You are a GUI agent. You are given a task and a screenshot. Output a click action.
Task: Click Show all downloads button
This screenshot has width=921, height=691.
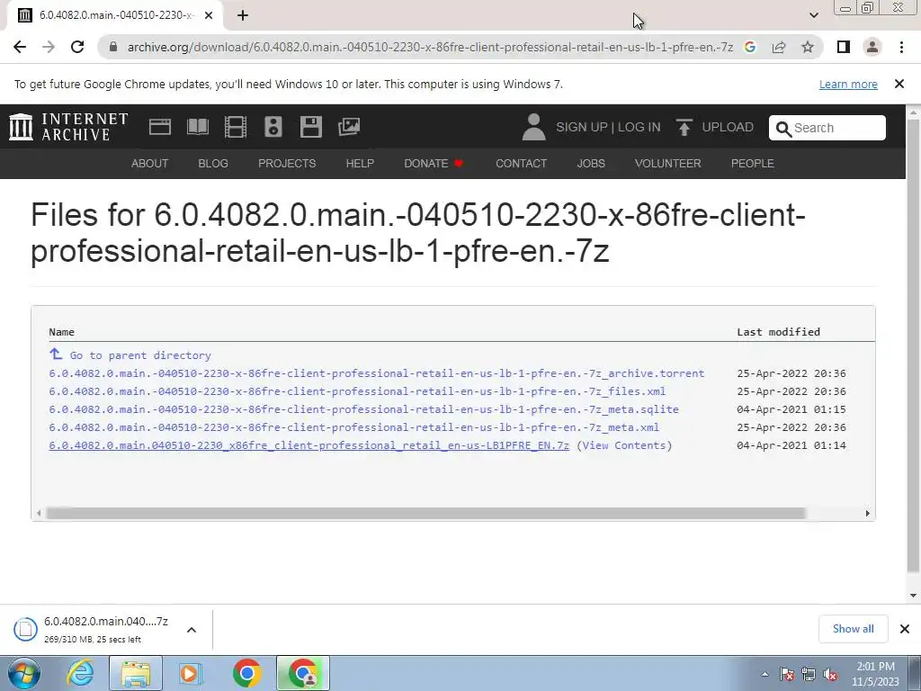click(853, 629)
